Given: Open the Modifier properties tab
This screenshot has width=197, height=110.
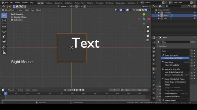Looking at the screenshot, I should 154,73.
